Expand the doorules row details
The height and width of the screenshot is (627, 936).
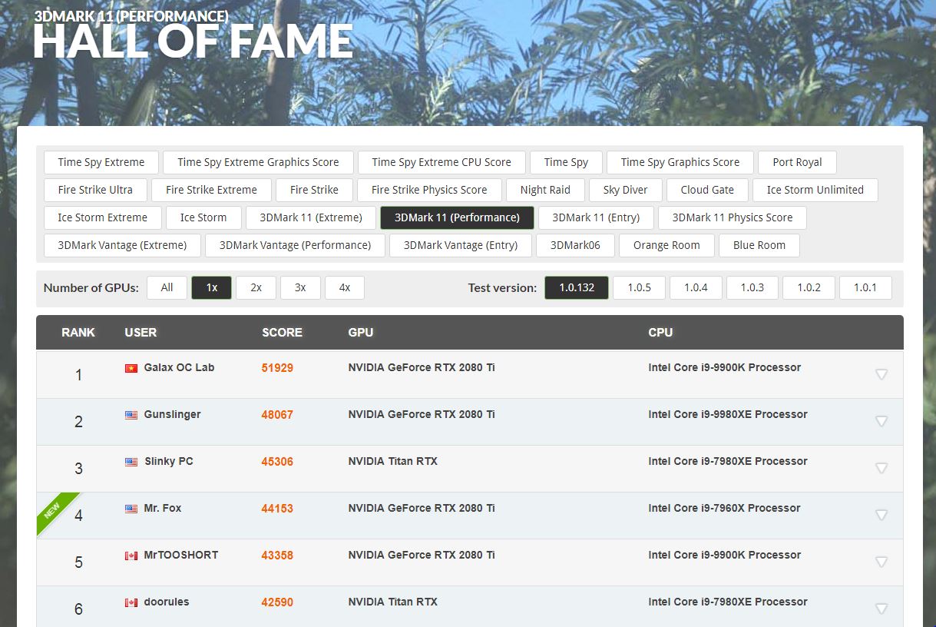coord(881,609)
